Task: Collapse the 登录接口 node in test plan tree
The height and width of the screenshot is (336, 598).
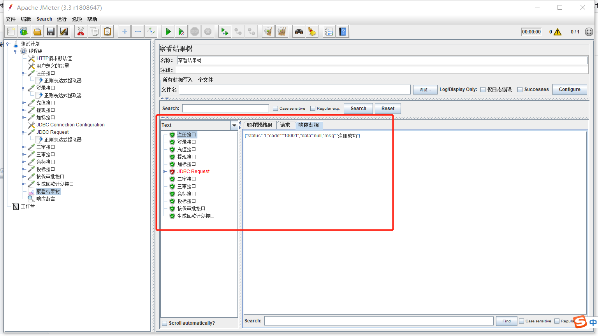Action: 23,88
